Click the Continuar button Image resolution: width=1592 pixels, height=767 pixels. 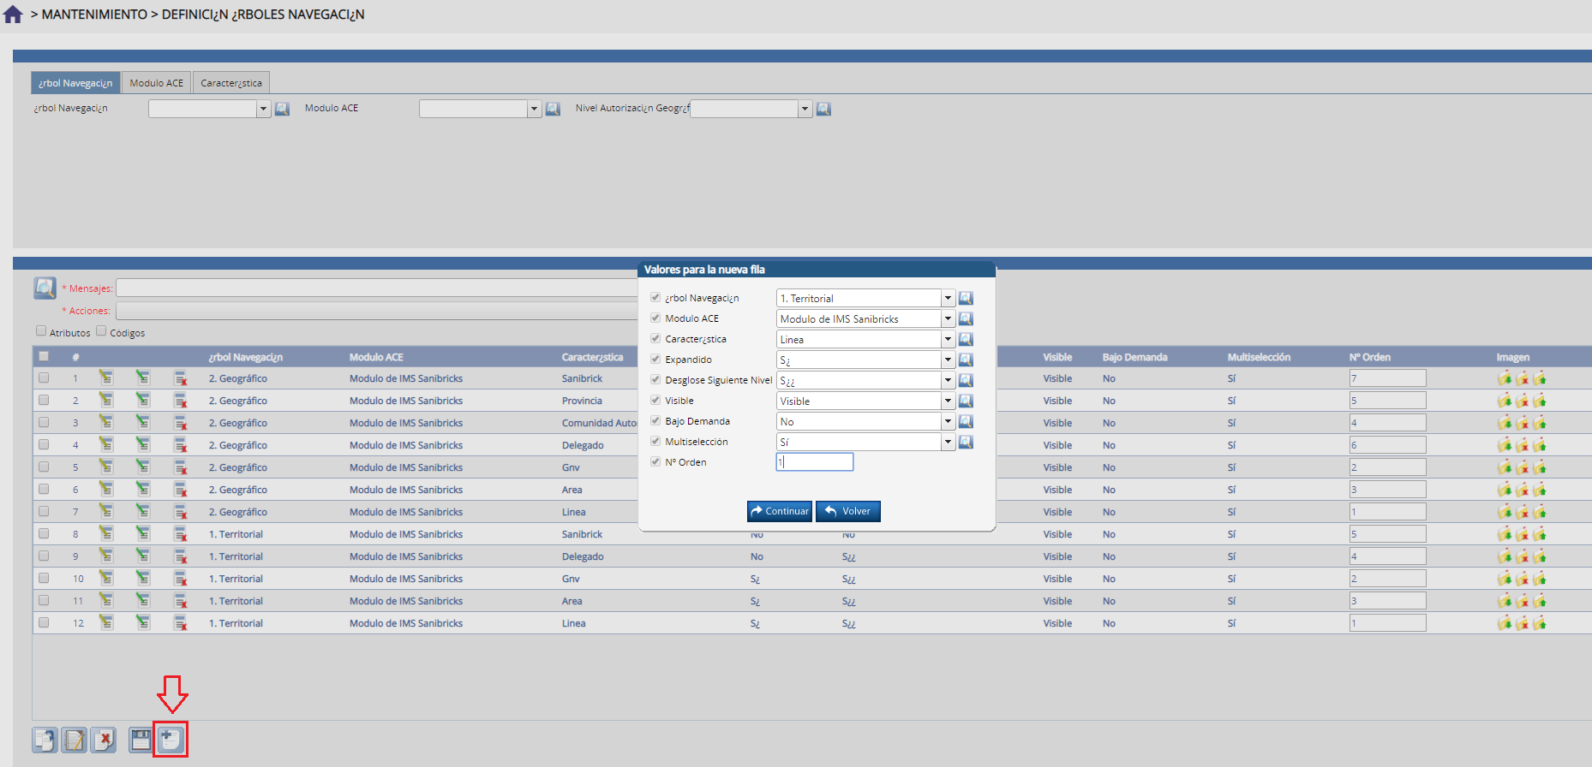pos(780,511)
